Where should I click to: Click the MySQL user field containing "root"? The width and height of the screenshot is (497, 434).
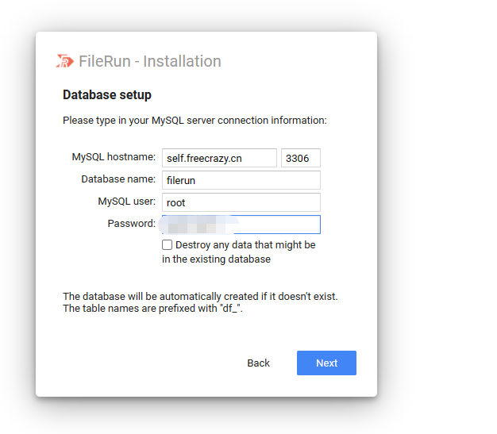coord(241,202)
